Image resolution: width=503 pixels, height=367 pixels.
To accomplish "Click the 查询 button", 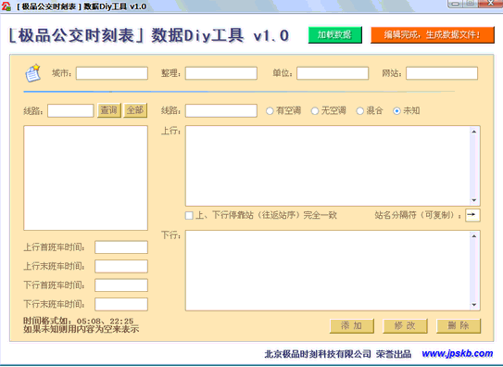I will coord(109,110).
